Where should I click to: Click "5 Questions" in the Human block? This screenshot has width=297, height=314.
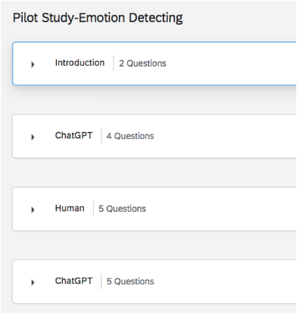(x=122, y=209)
